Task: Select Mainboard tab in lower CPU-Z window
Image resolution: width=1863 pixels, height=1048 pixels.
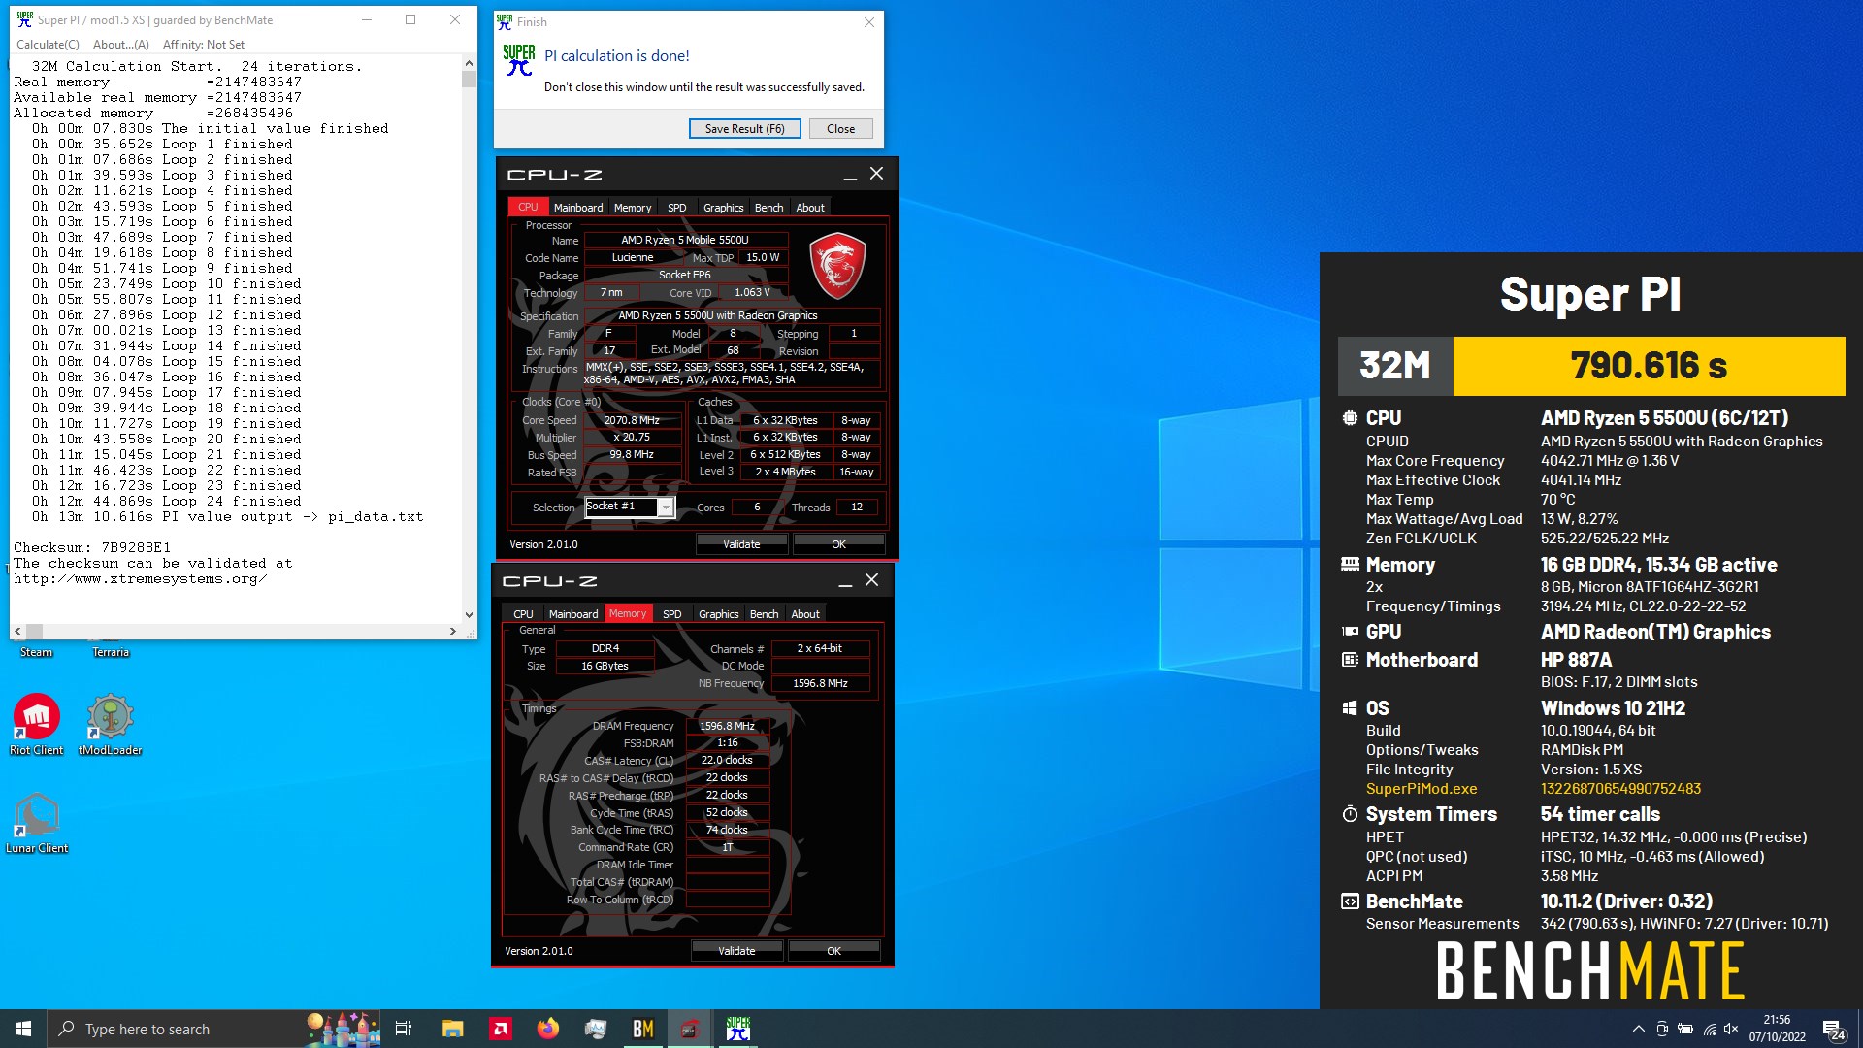Action: point(573,614)
